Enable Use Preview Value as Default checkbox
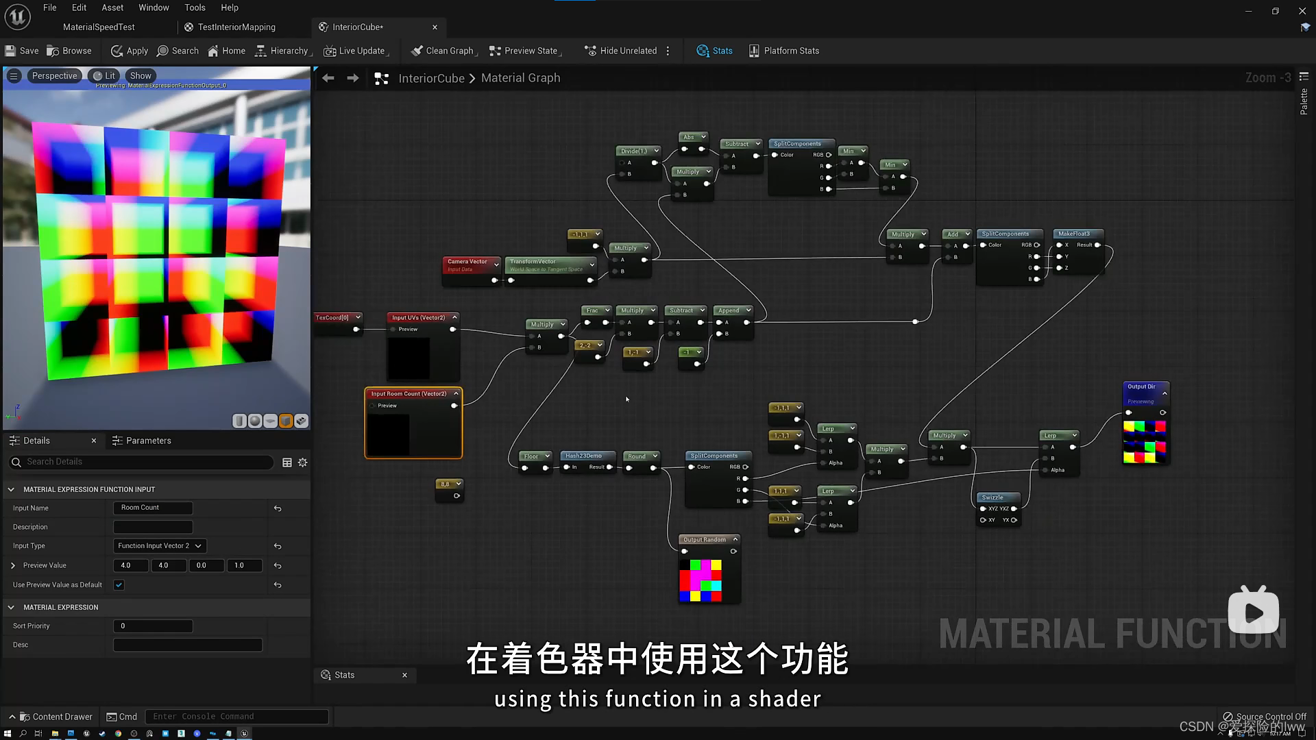This screenshot has width=1316, height=740. click(x=119, y=584)
